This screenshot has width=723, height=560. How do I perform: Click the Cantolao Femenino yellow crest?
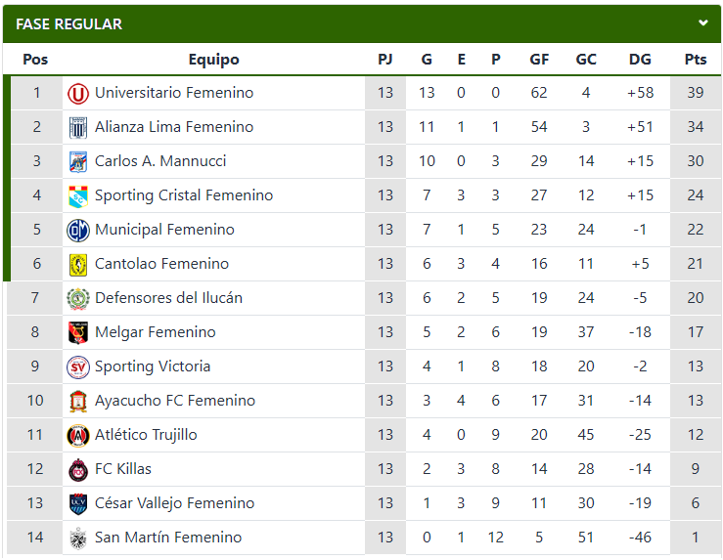[78, 264]
